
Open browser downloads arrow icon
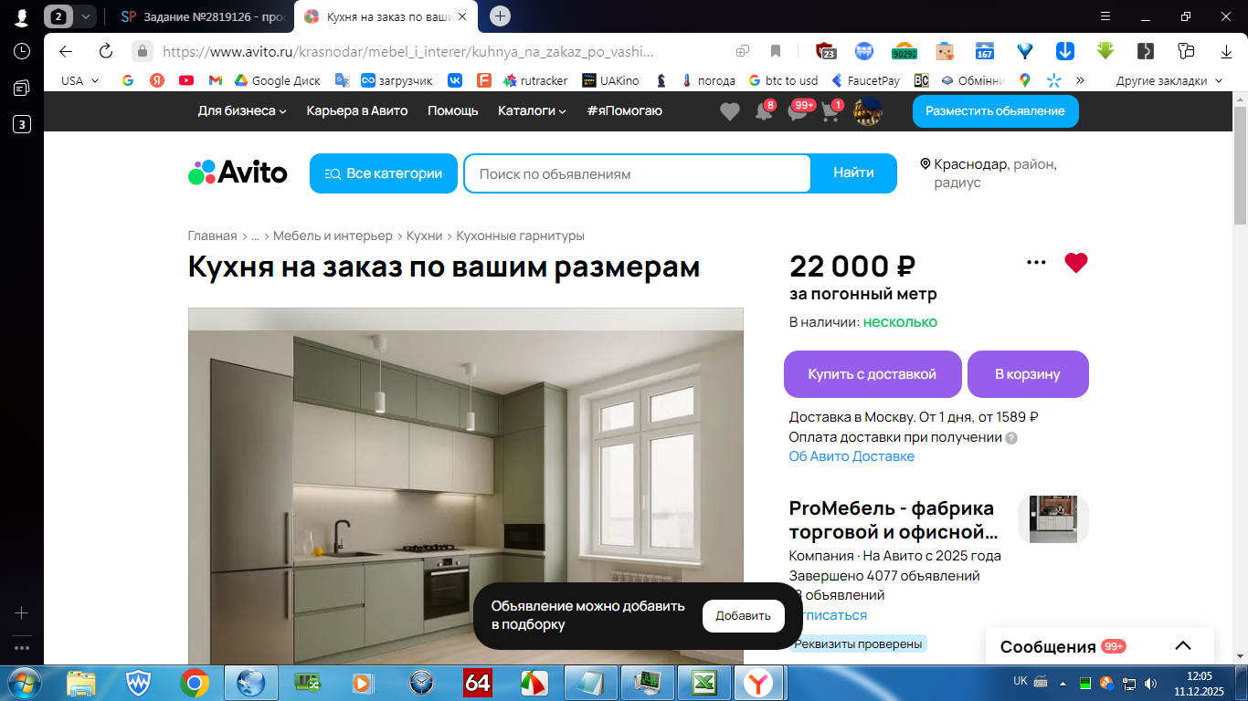pos(1227,51)
